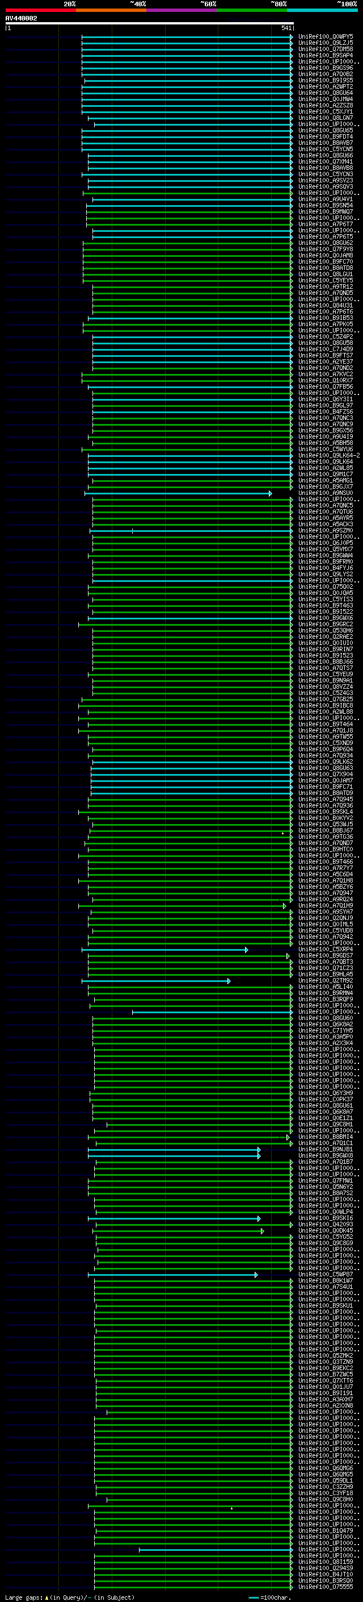This screenshot has height=1602, width=363.
Task: Click the purple ~60% identity legend segment
Action: tap(182, 10)
